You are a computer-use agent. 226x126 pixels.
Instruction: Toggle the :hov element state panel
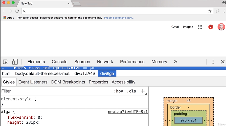119,91
